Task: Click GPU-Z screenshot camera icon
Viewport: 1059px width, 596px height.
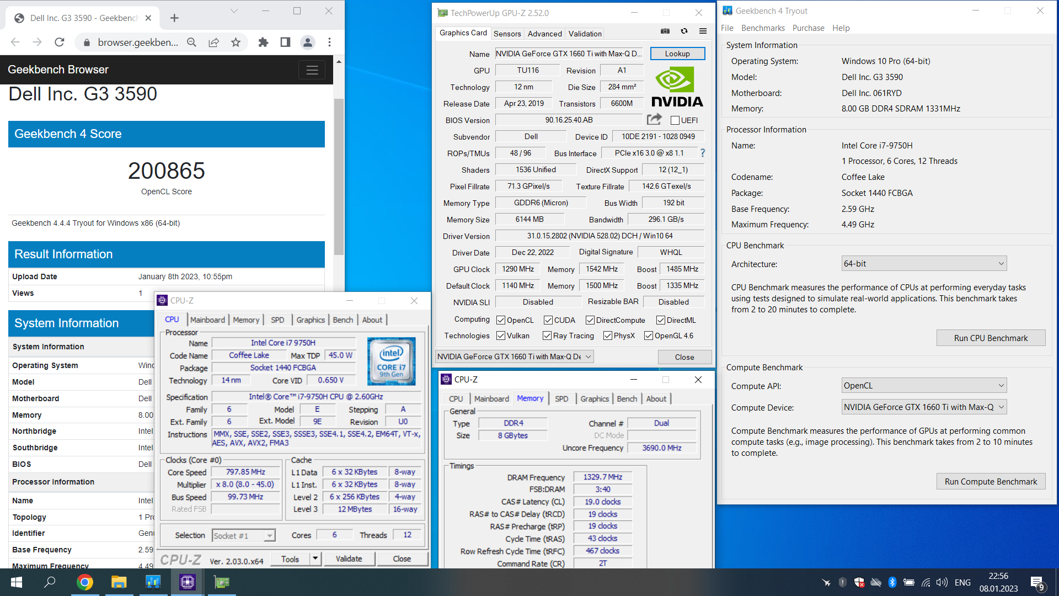Action: [665, 31]
